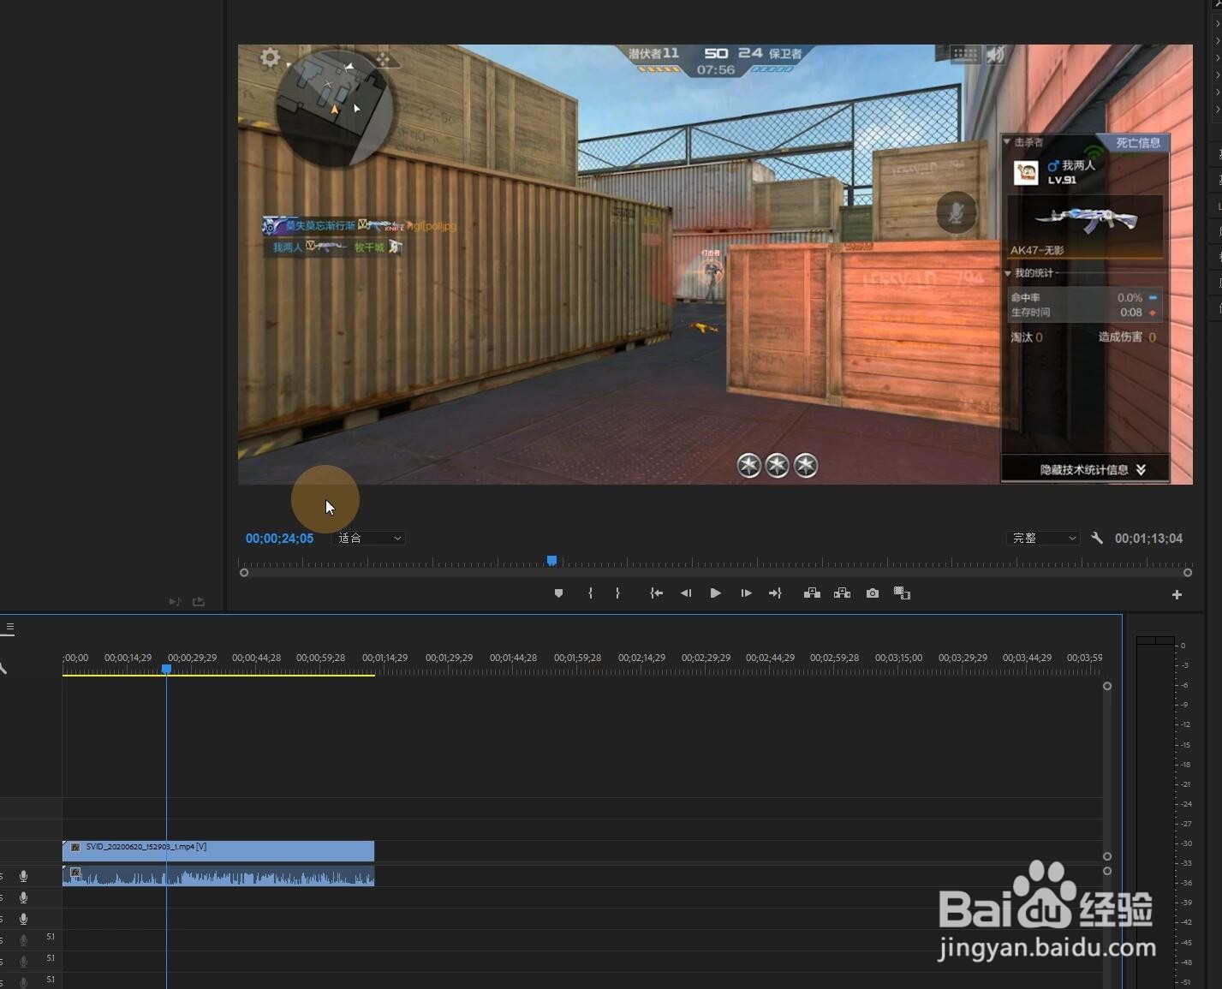
Task: Click ruler at 00;00;14;29
Action: coord(128,658)
